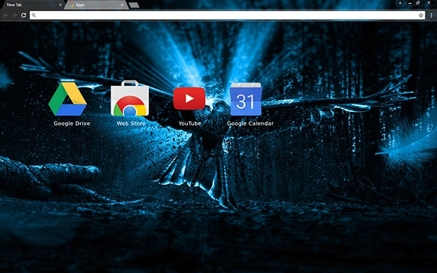The image size is (437, 273).
Task: Click the search magnifier in the address bar
Action: click(x=33, y=15)
